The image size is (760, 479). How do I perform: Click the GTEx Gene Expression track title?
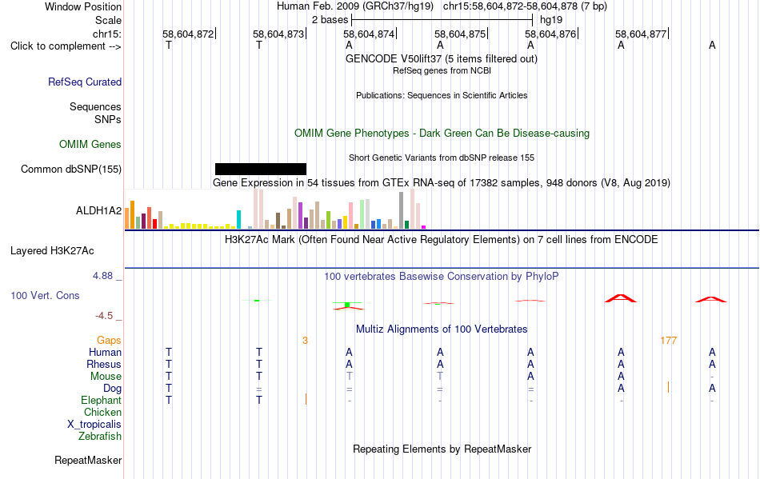point(442,182)
